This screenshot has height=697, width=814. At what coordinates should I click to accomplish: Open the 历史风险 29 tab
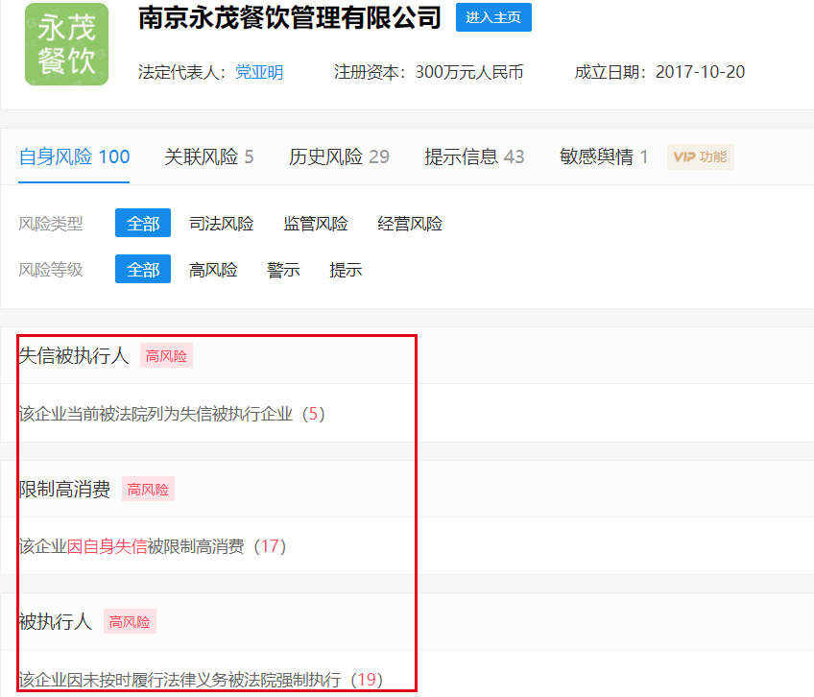pos(339,156)
